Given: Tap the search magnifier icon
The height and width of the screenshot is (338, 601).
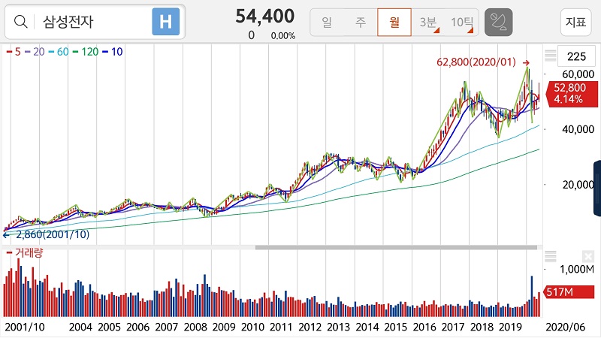Looking at the screenshot, I should (21, 22).
